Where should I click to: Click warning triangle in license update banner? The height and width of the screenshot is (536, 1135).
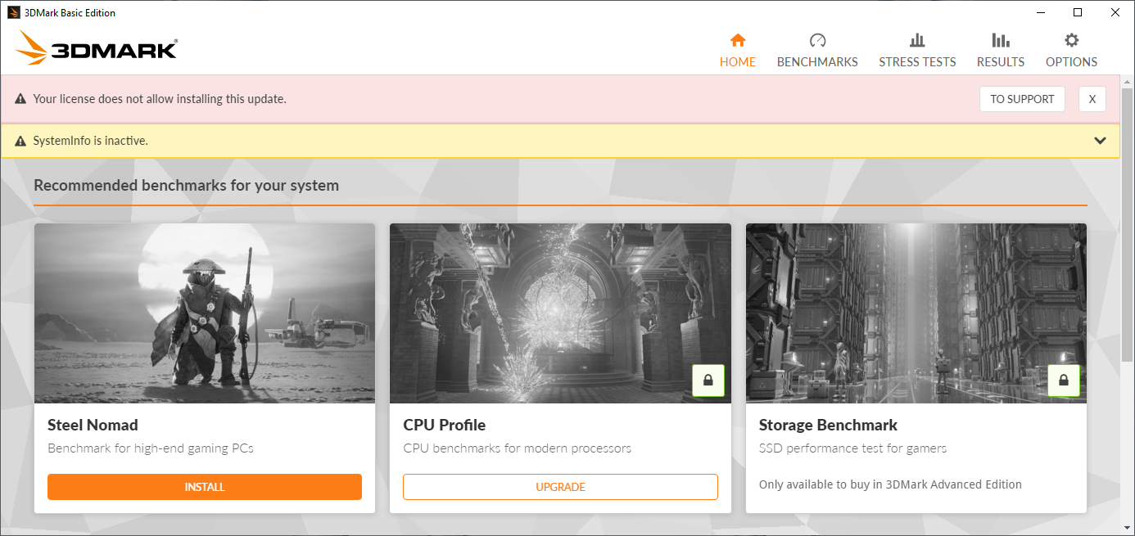[20, 99]
